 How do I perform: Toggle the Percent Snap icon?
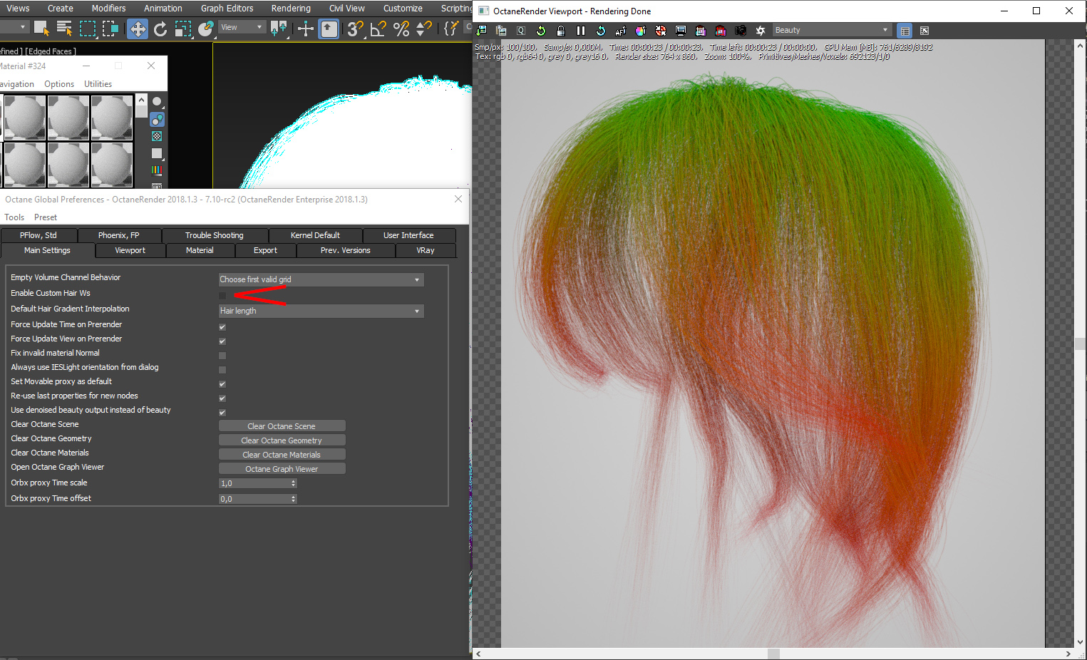point(401,29)
